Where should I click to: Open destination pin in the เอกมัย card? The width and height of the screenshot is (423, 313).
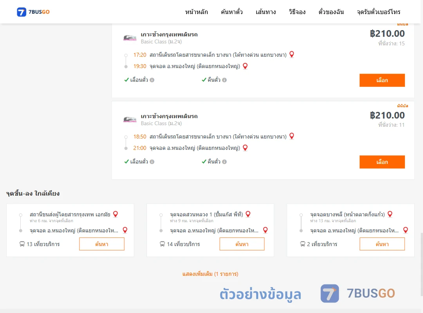click(x=125, y=230)
